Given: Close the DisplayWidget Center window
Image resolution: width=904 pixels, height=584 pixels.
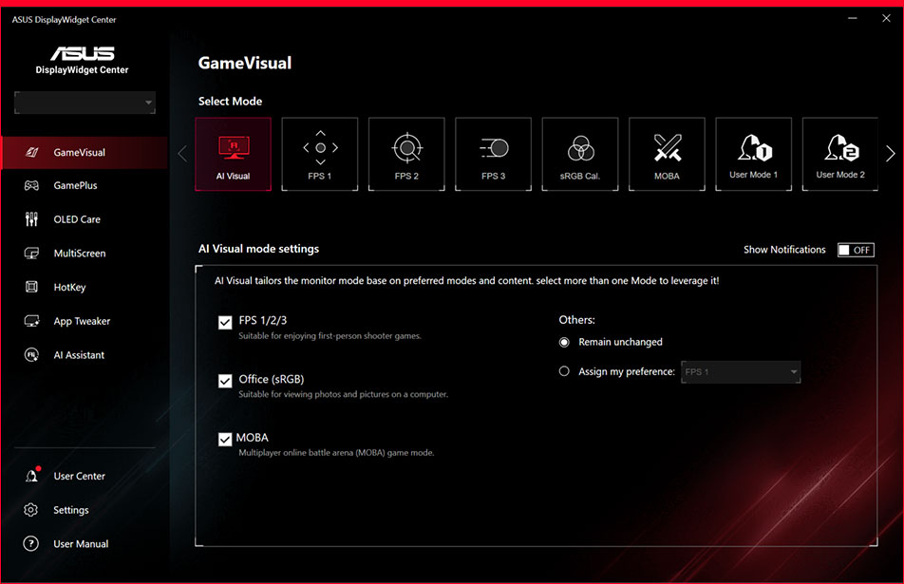Looking at the screenshot, I should [x=886, y=18].
